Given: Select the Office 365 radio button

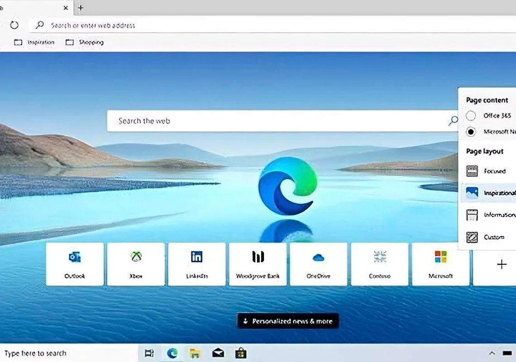Looking at the screenshot, I should (471, 115).
